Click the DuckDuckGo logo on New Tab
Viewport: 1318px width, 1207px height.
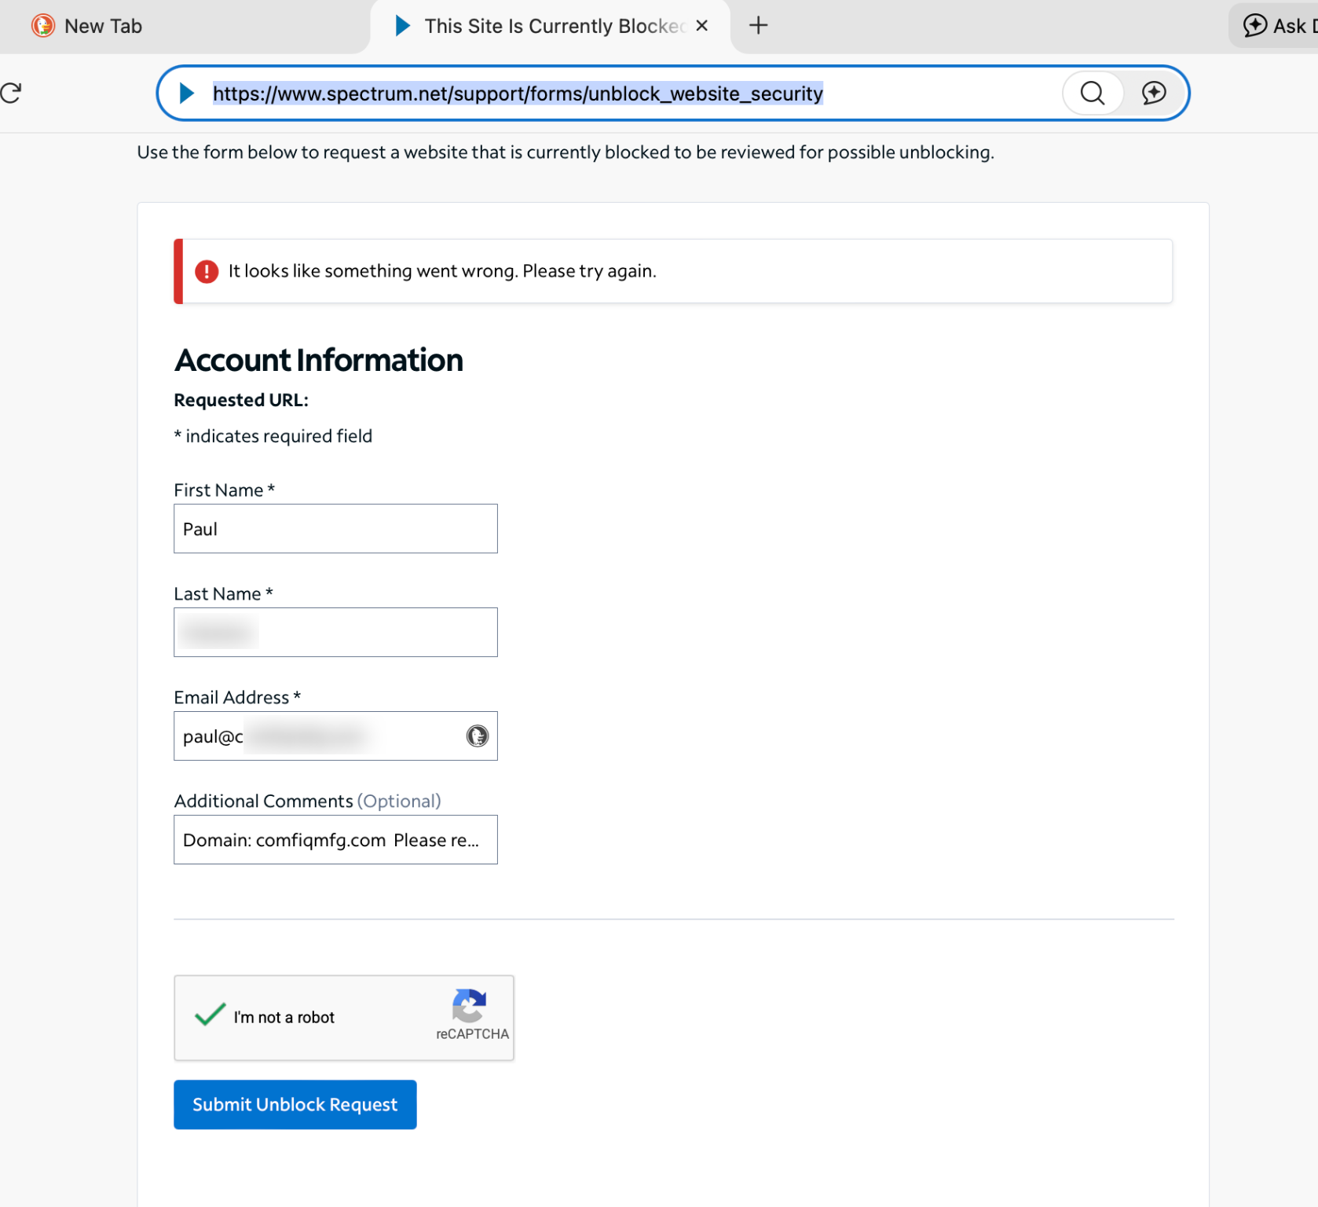43,25
